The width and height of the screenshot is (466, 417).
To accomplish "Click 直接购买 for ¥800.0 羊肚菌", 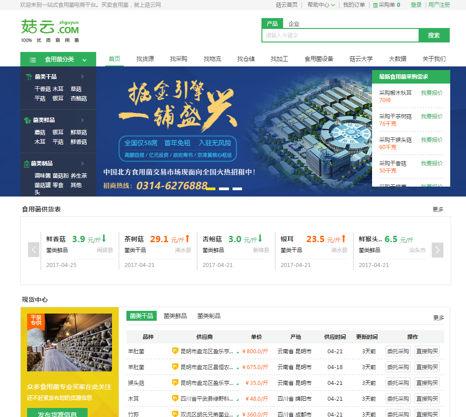I will 427,351.
